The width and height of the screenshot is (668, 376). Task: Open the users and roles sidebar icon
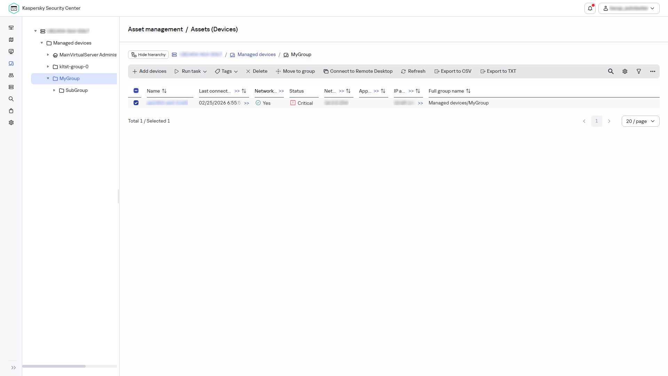(11, 75)
